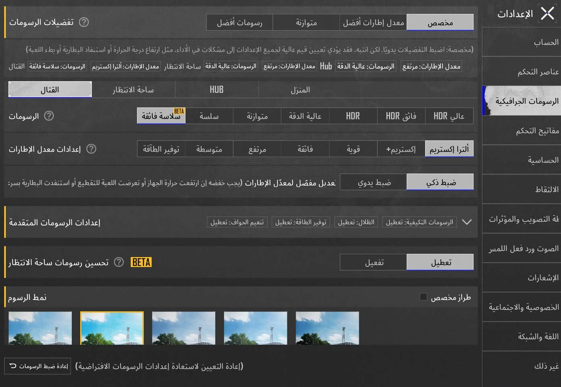Select ضبط يدوي frame rate adjustment
The height and width of the screenshot is (387, 561).
[x=374, y=182]
